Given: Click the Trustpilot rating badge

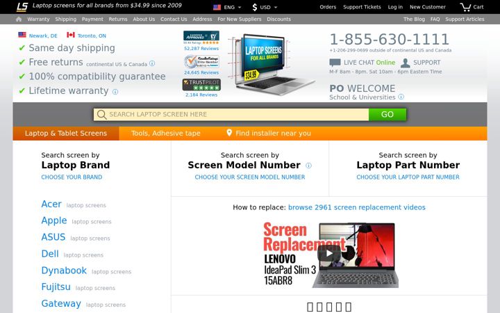Looking at the screenshot, I should [x=201, y=85].
